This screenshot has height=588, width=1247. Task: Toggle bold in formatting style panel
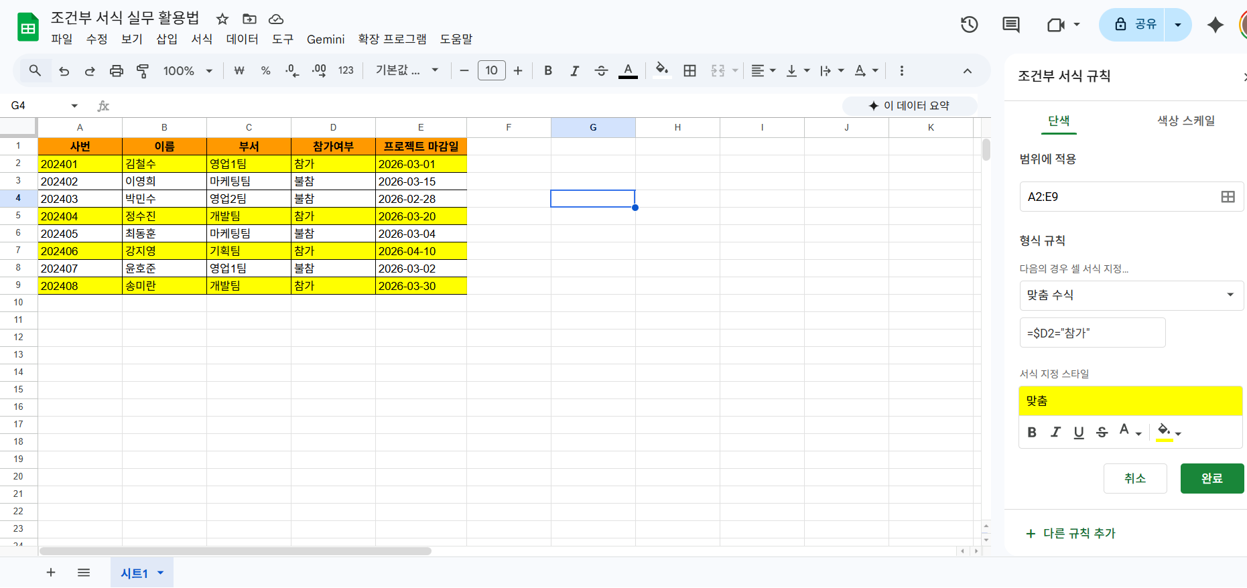click(1032, 433)
